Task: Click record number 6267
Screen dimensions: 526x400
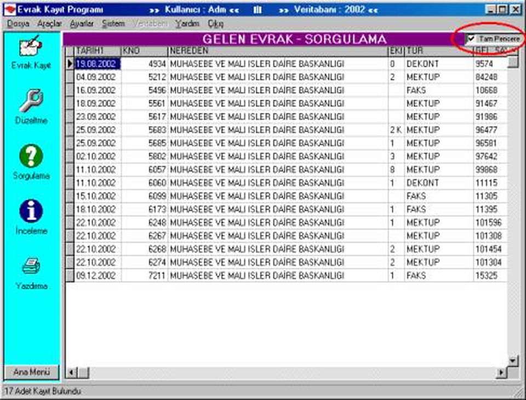Action: tap(145, 236)
